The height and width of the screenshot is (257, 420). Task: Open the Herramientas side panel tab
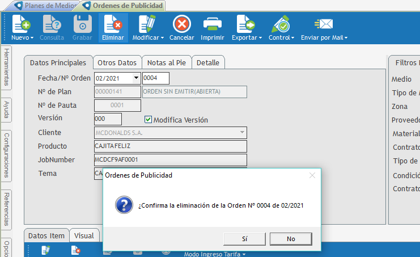[x=6, y=68]
